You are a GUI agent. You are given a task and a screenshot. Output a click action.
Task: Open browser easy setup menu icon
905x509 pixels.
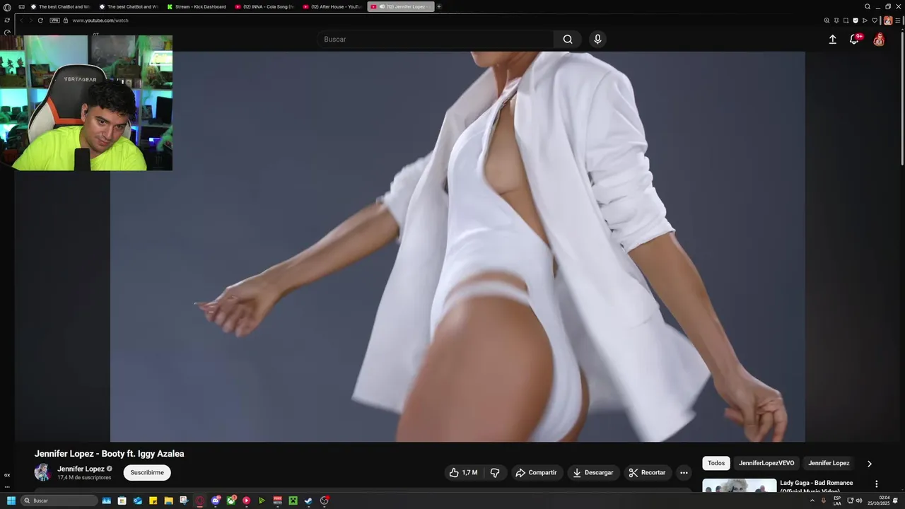coord(898,21)
